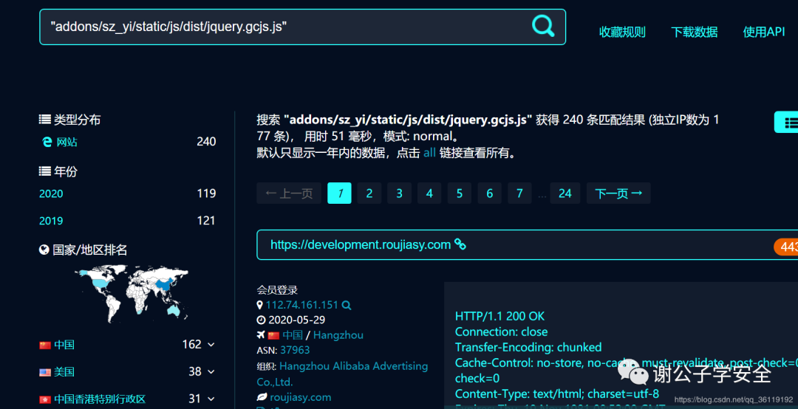The image size is (798, 409).
Task: Click the China flag in country ranking
Action: 45,345
